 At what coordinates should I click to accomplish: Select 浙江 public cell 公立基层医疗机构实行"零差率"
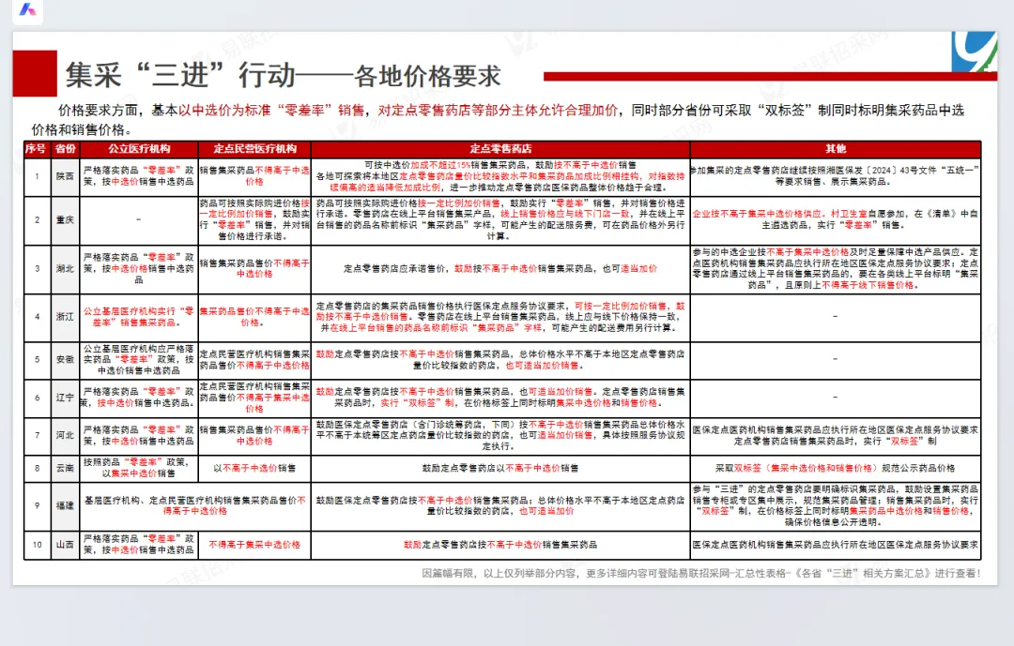click(x=139, y=317)
